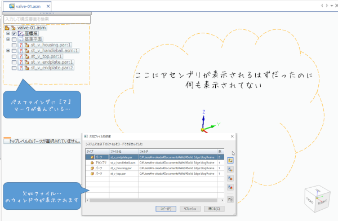Click the コピー(P) button
338x221 pixels.
click(x=166, y=209)
